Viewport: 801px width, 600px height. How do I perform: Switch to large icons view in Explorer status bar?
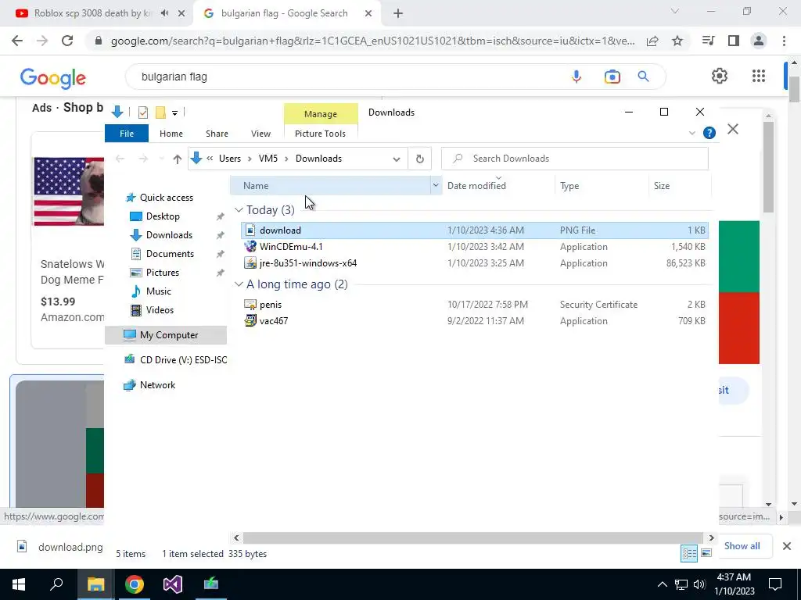click(x=706, y=553)
